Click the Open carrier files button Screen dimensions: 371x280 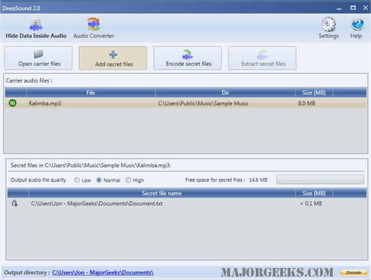38,58
